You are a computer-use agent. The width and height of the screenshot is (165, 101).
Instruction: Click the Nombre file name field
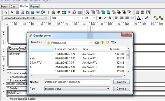click(77, 82)
